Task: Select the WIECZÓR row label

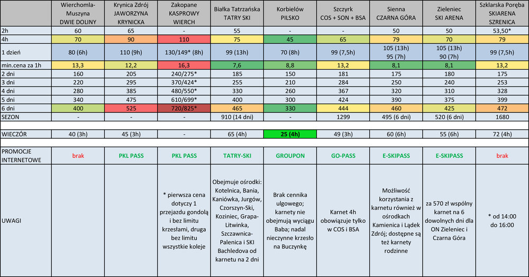Action: point(26,134)
